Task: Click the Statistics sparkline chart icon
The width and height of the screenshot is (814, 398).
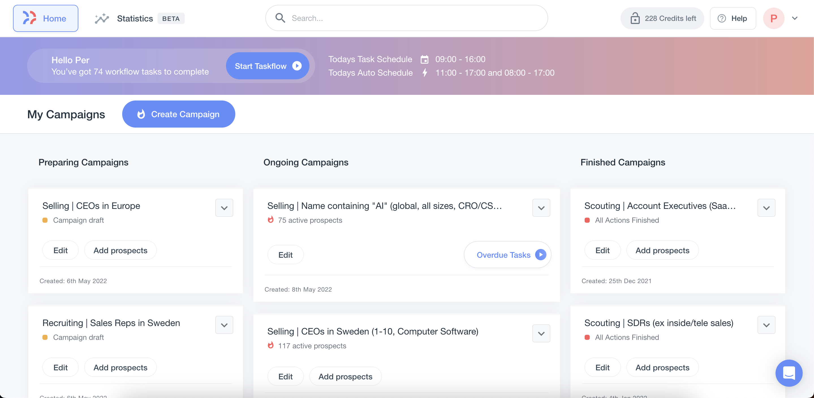Action: pyautogui.click(x=102, y=19)
